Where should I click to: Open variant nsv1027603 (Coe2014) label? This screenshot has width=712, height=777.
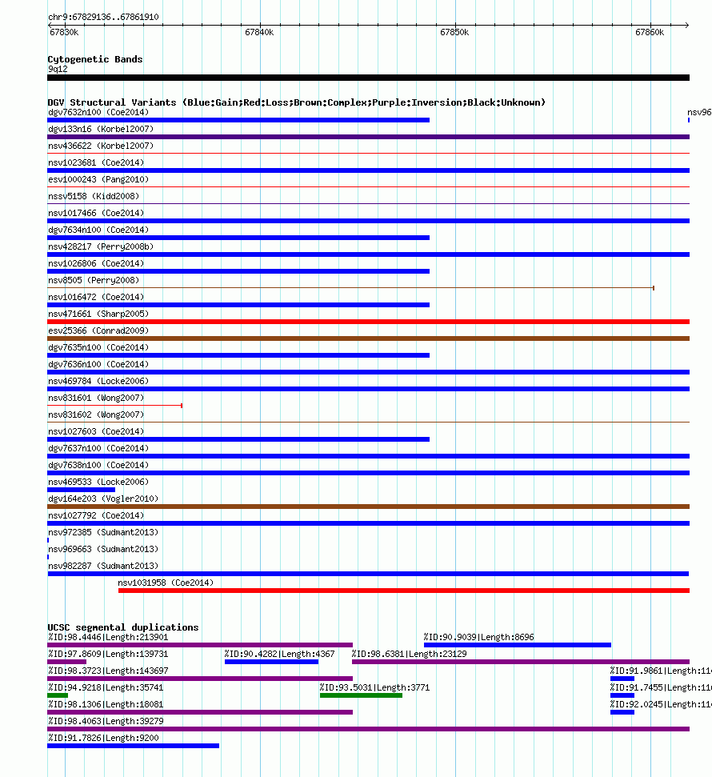pos(96,432)
